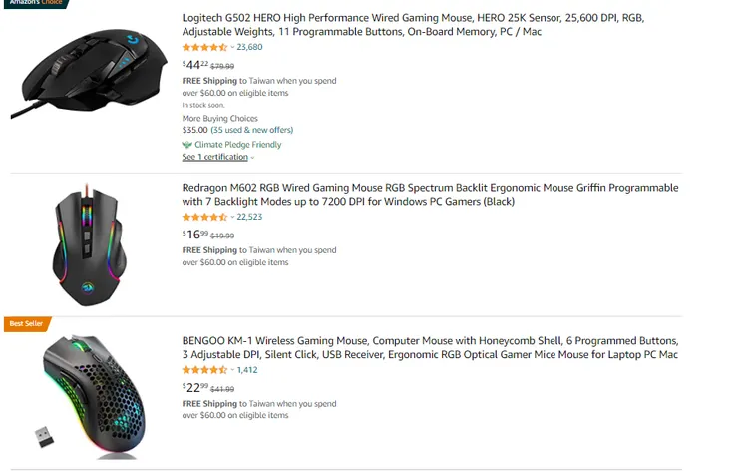Open the 35 used & new offers link
Image resolution: width=738 pixels, height=471 pixels.
[x=251, y=130]
